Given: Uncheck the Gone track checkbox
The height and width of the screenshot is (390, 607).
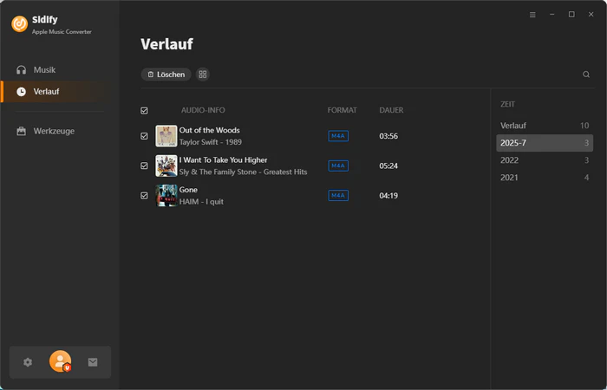Looking at the screenshot, I should coord(144,196).
